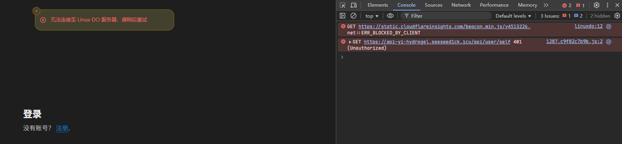Click the 注册 register link
Viewport: 622px width, 144px height.
click(x=62, y=128)
